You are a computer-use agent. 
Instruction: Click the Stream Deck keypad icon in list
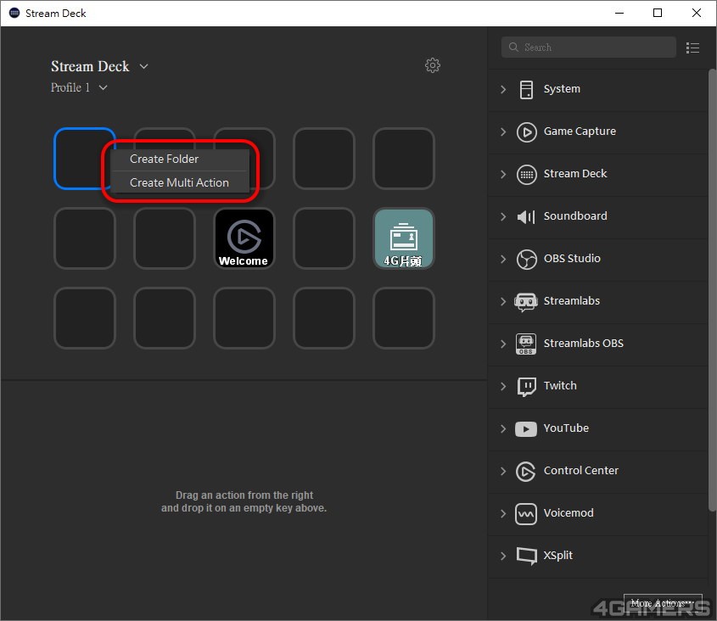click(x=526, y=175)
